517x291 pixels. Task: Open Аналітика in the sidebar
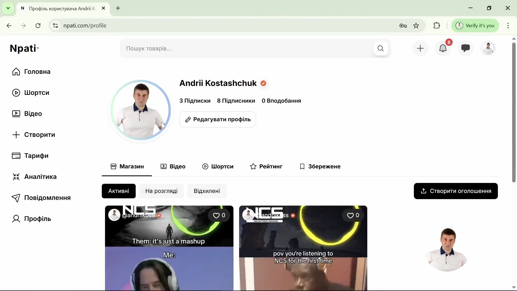pos(34,177)
